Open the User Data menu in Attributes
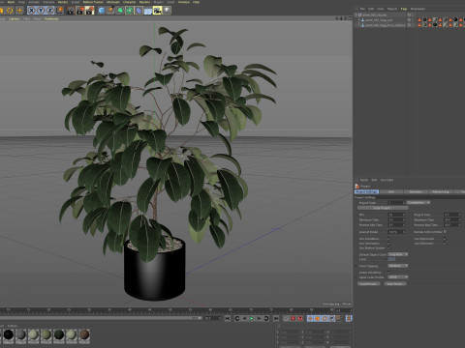 tap(387, 180)
